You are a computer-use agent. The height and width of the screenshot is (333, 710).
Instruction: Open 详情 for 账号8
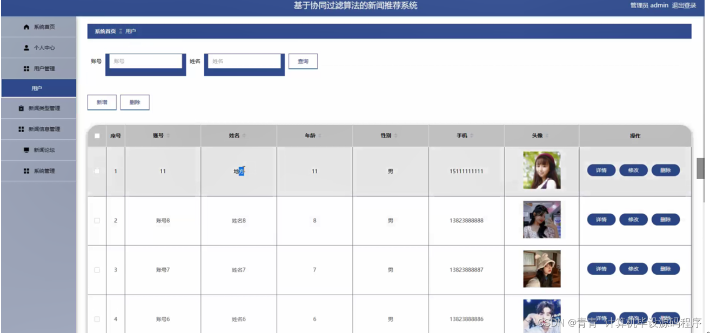pyautogui.click(x=601, y=220)
